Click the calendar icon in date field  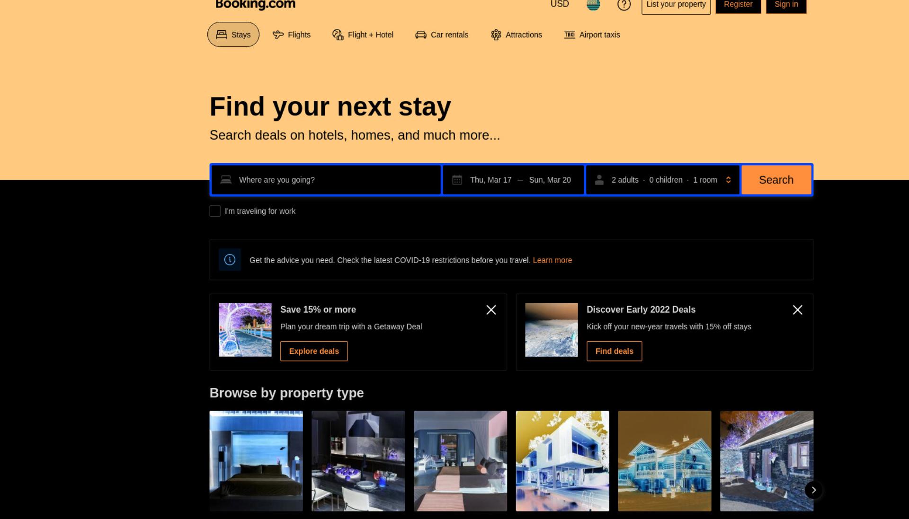pyautogui.click(x=457, y=180)
